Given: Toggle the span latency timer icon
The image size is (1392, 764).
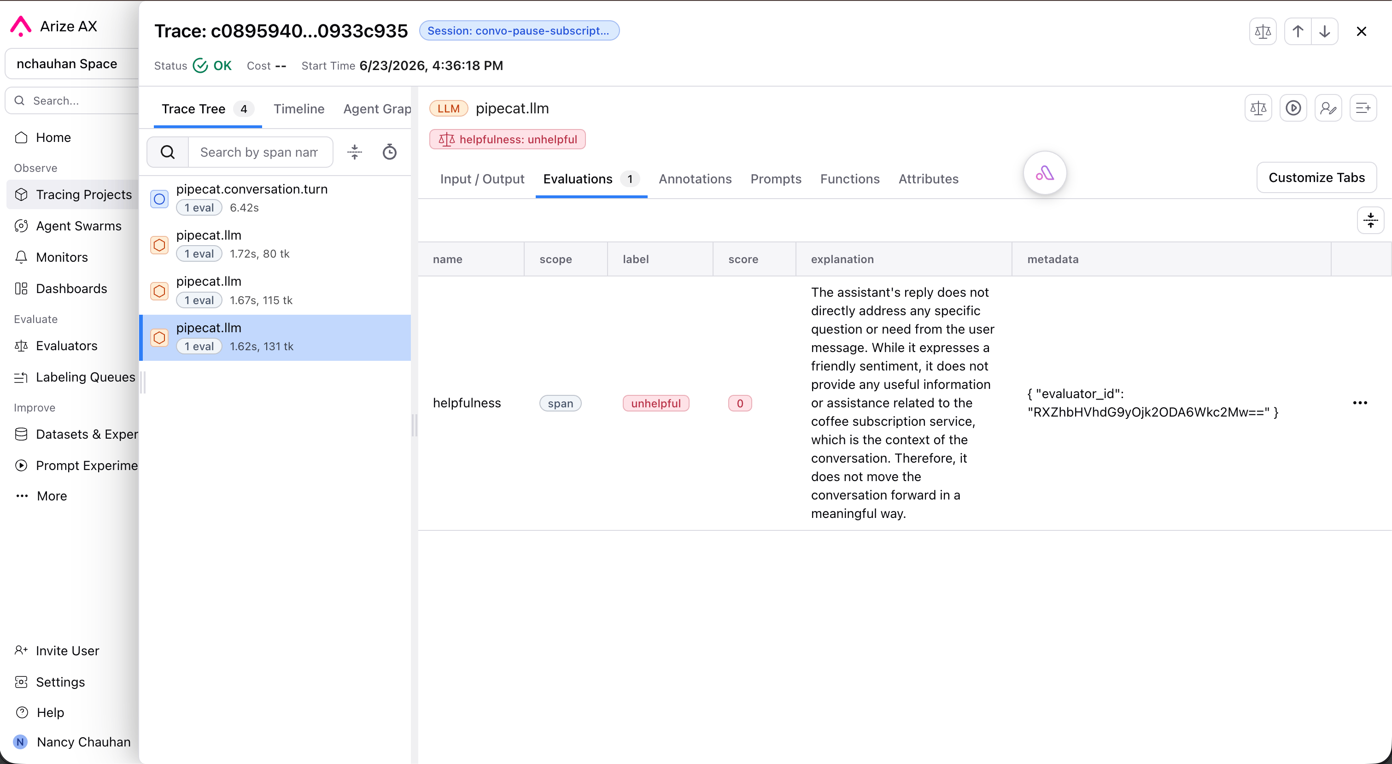Looking at the screenshot, I should [x=390, y=152].
